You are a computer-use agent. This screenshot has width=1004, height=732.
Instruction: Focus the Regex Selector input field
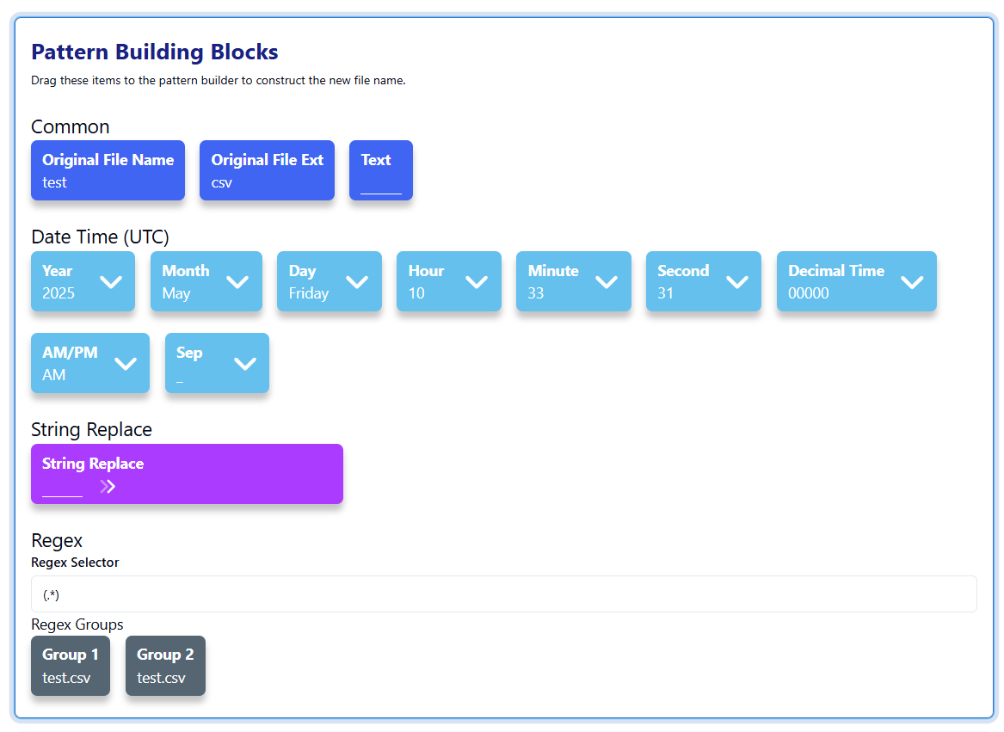point(503,594)
